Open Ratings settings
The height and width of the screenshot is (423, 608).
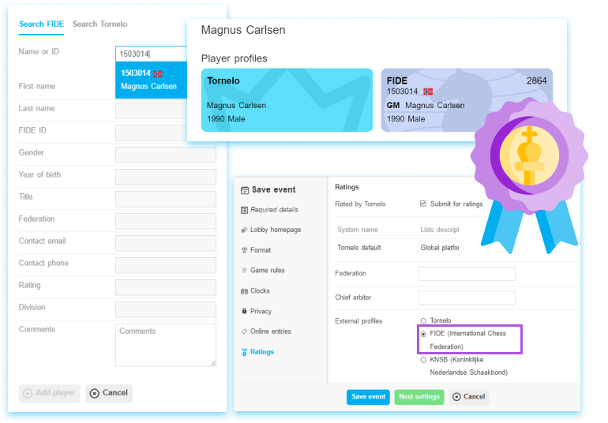(262, 352)
